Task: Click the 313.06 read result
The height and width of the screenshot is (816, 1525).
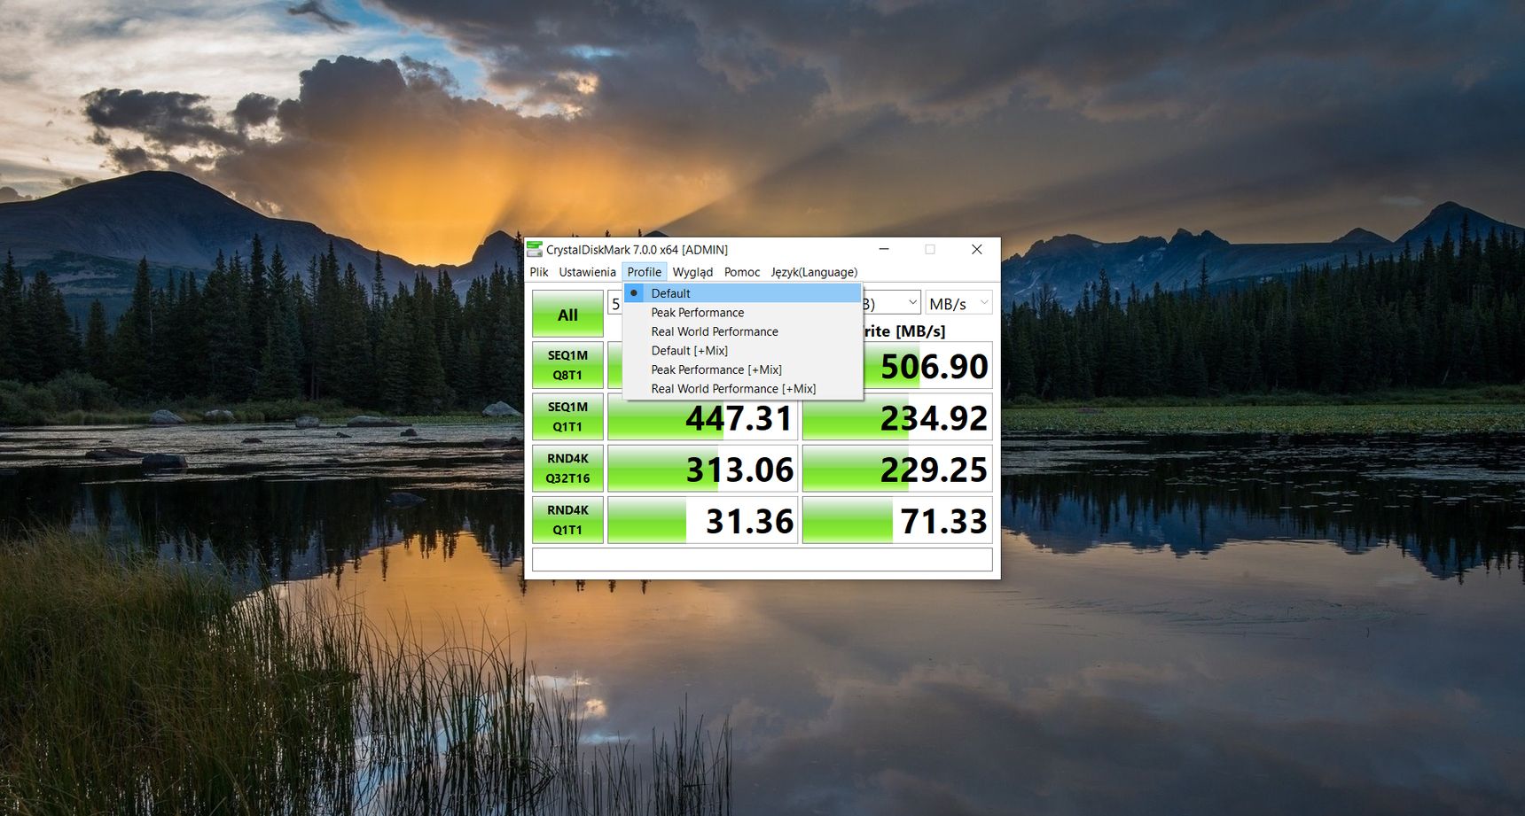Action: 702,469
